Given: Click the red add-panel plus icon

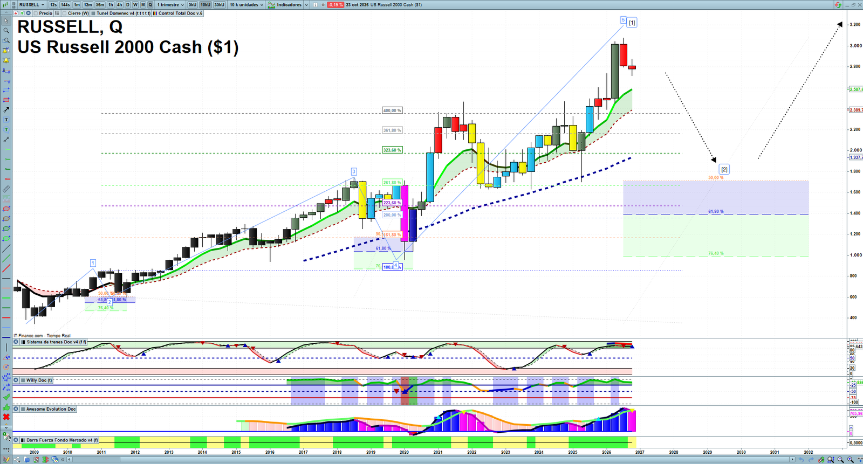Looking at the screenshot, I should point(16,13).
